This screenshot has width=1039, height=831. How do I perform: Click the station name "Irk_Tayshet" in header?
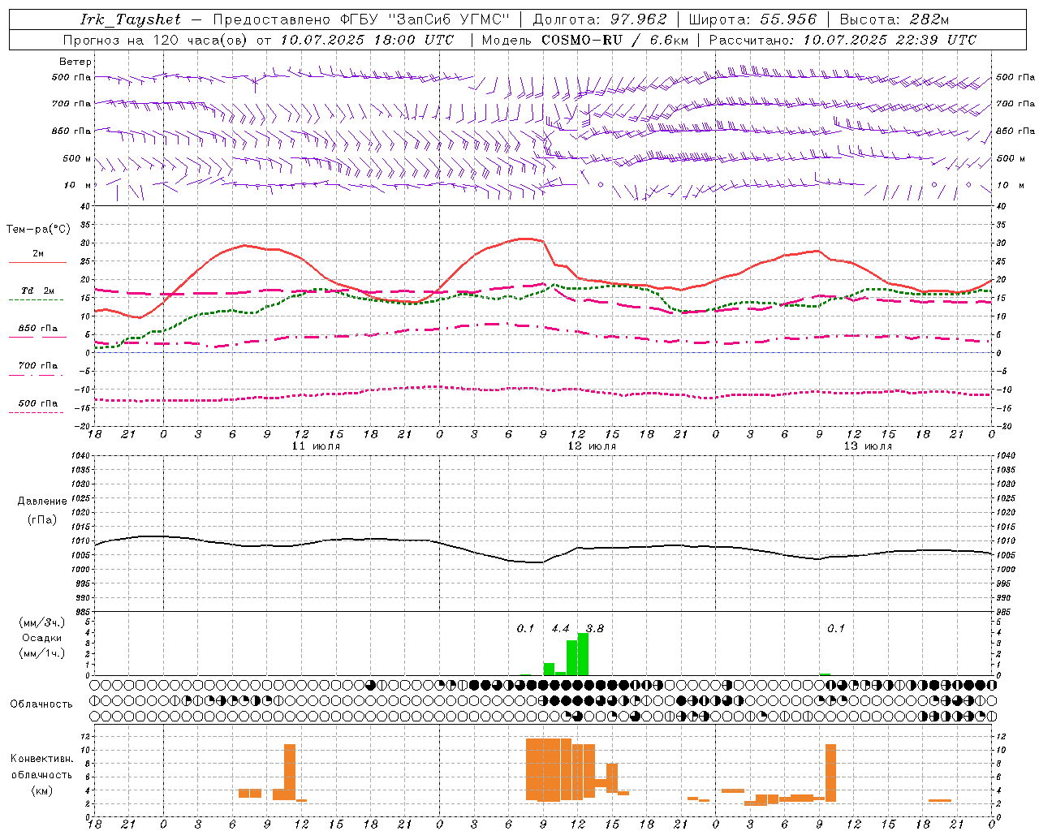point(131,19)
